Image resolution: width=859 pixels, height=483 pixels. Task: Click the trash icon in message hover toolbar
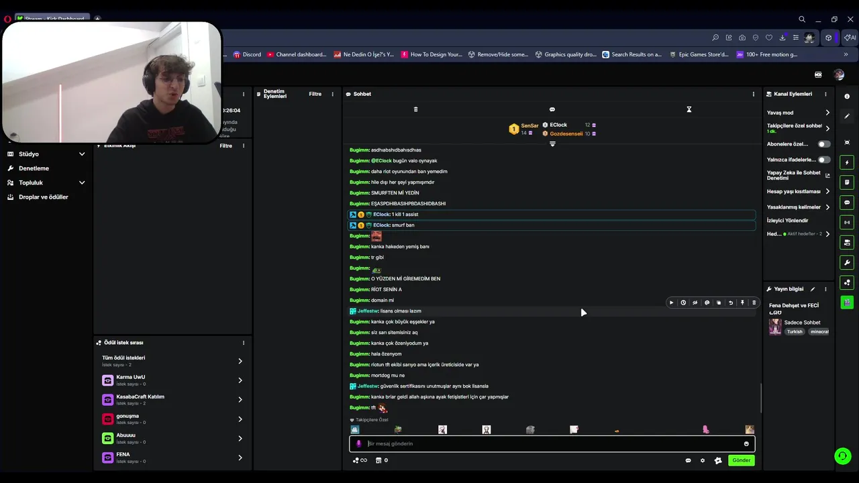[754, 303]
